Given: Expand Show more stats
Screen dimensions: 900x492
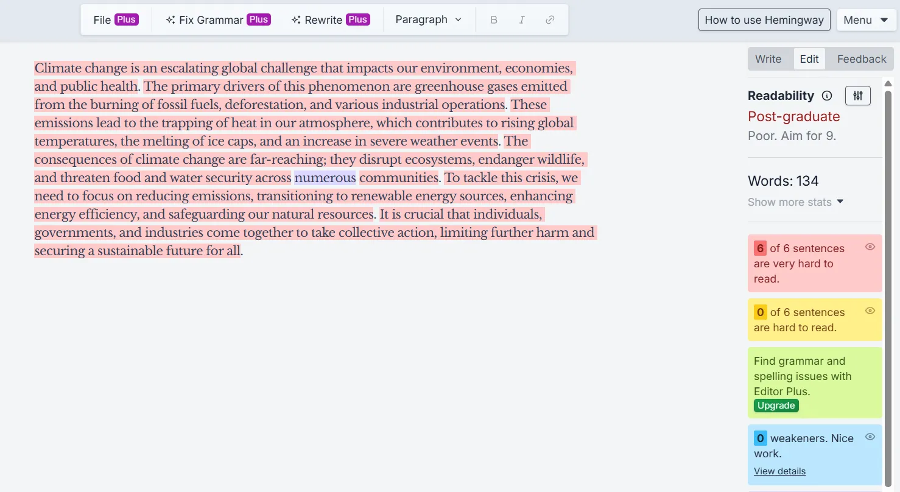Looking at the screenshot, I should point(795,202).
